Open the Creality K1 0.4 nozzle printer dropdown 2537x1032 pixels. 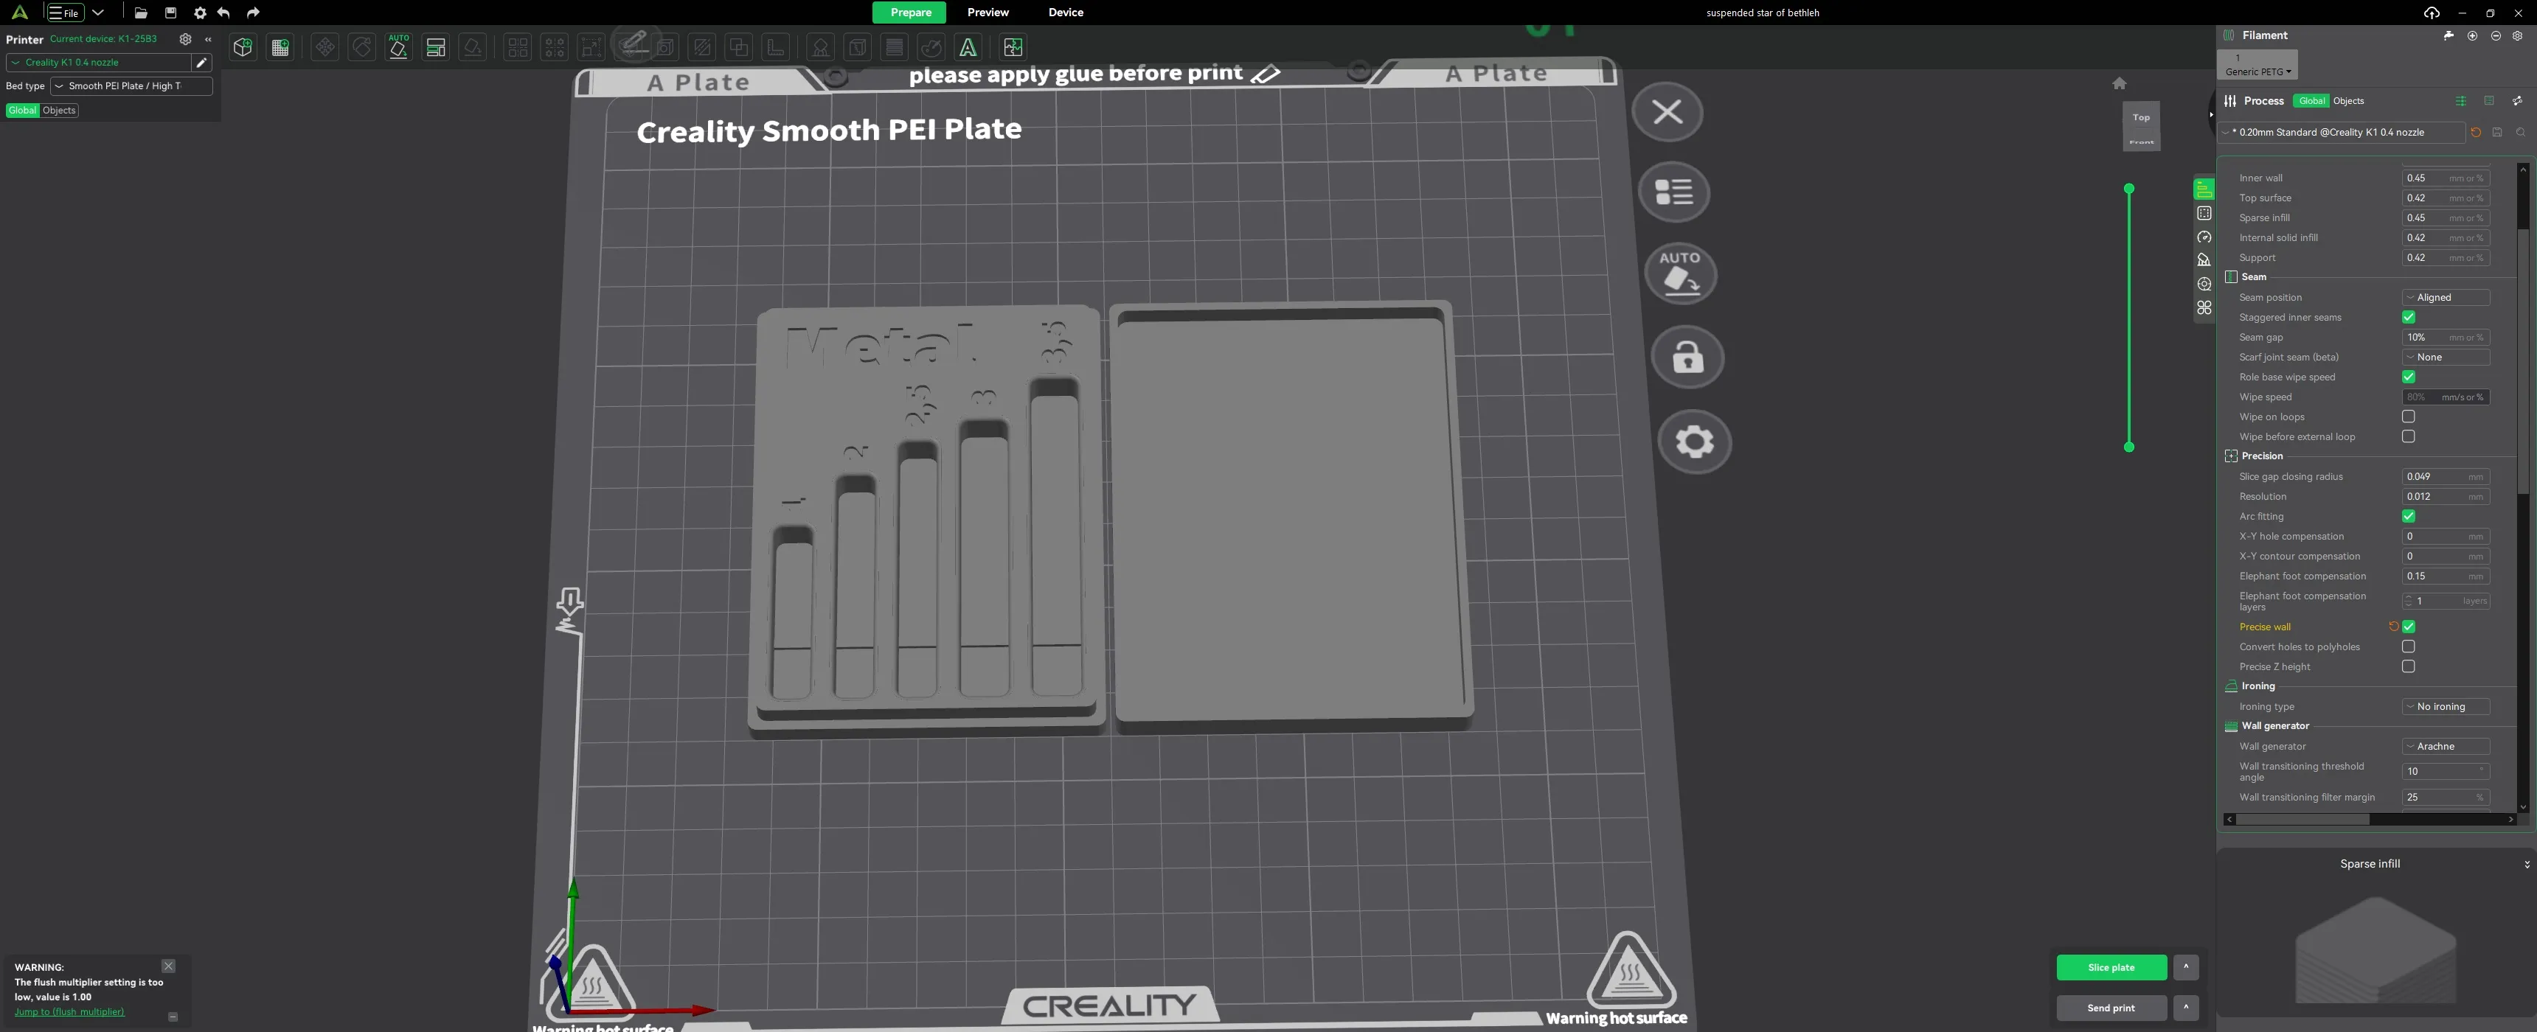tap(99, 62)
